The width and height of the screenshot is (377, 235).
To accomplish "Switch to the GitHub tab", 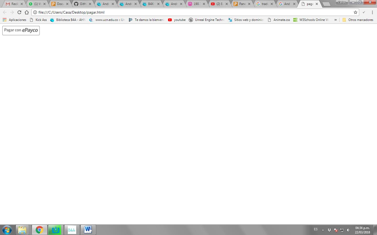I will (x=83, y=4).
